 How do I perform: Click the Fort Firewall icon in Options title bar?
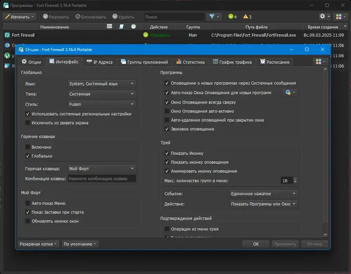coord(21,50)
